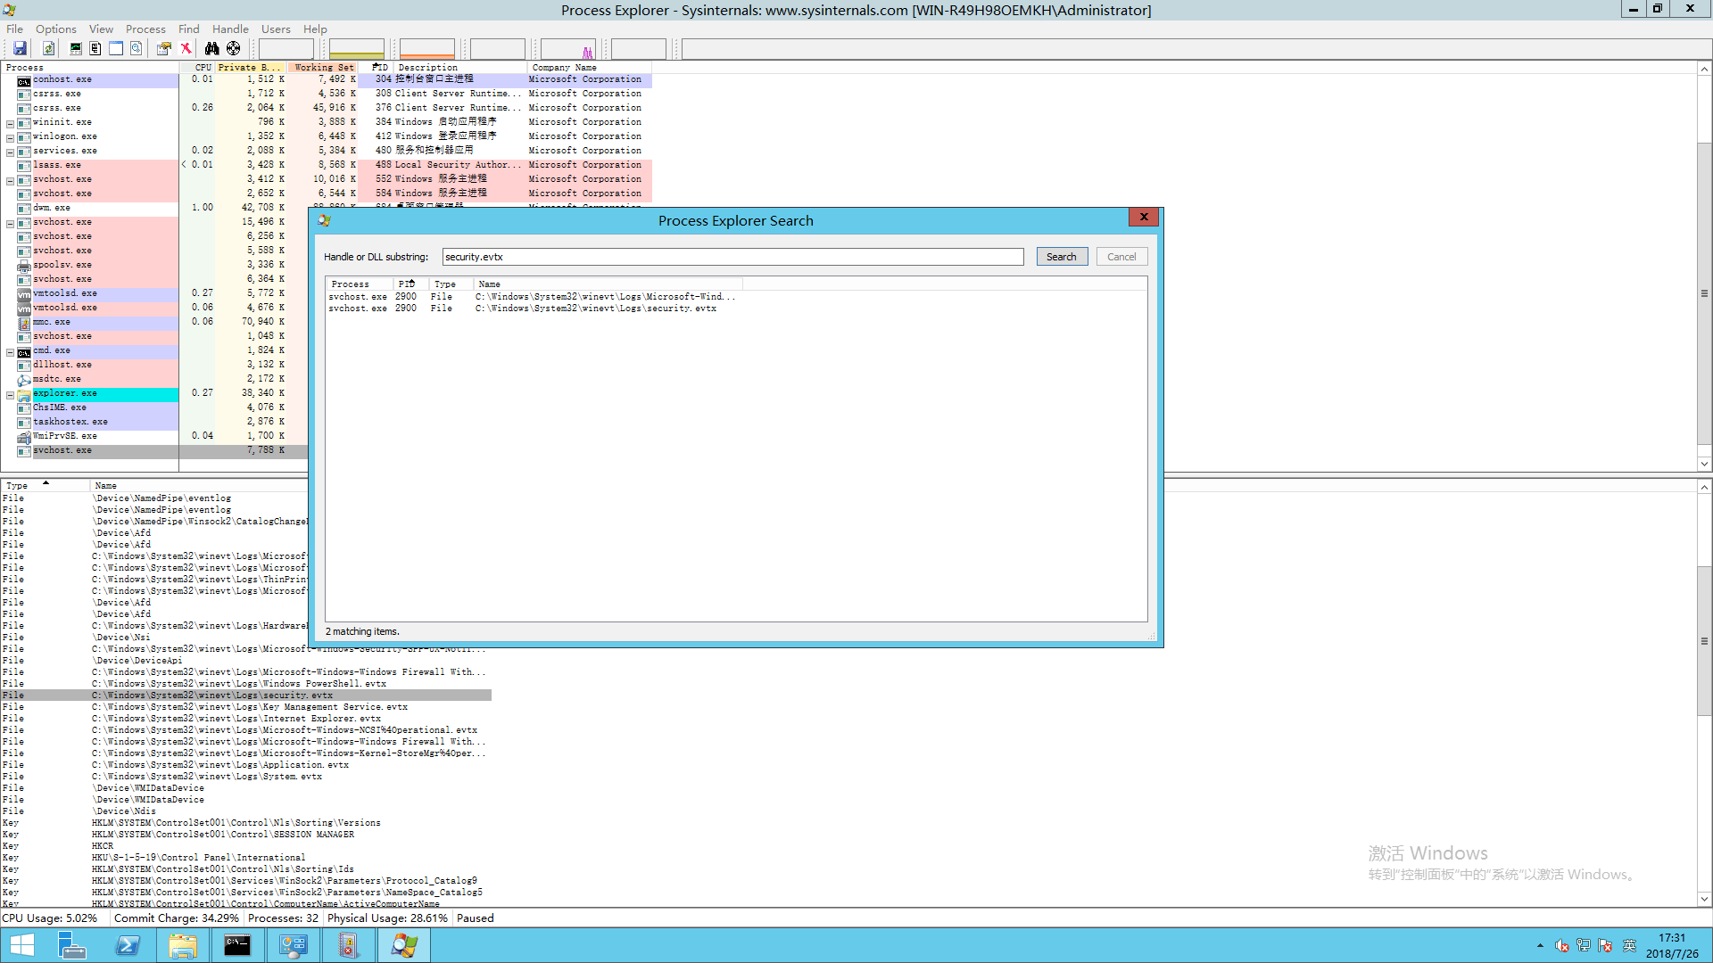Click the Refresh Now toolbar icon
This screenshot has width=1713, height=963.
48,48
